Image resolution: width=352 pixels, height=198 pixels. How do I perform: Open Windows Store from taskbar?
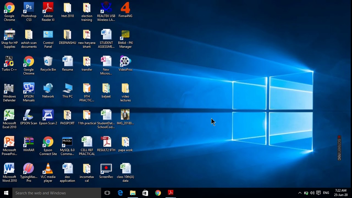(145, 193)
